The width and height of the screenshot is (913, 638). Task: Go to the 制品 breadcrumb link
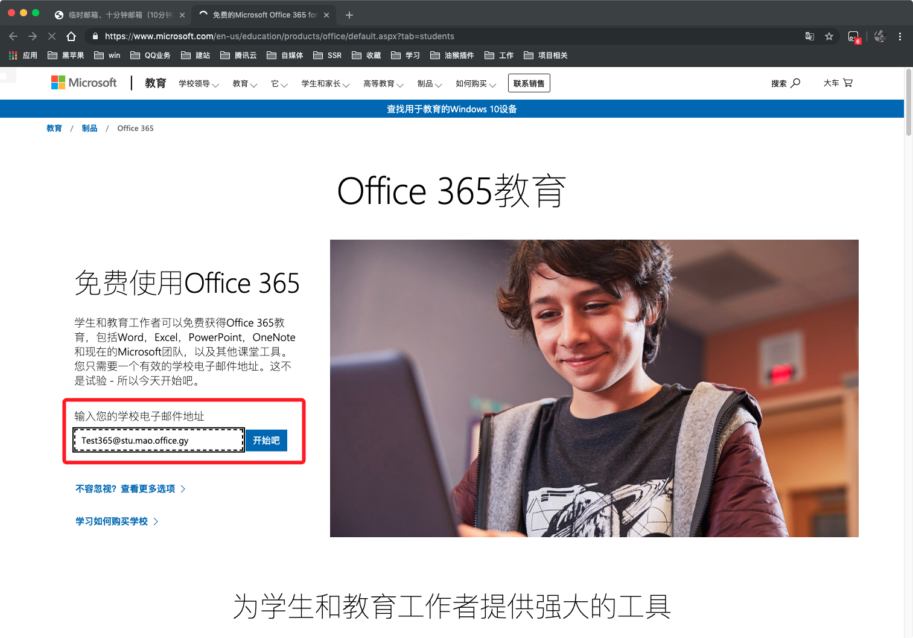90,129
